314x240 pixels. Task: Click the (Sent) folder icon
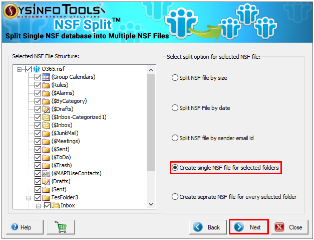46,190
